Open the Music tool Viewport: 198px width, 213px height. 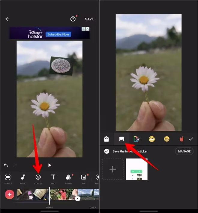[23, 179]
